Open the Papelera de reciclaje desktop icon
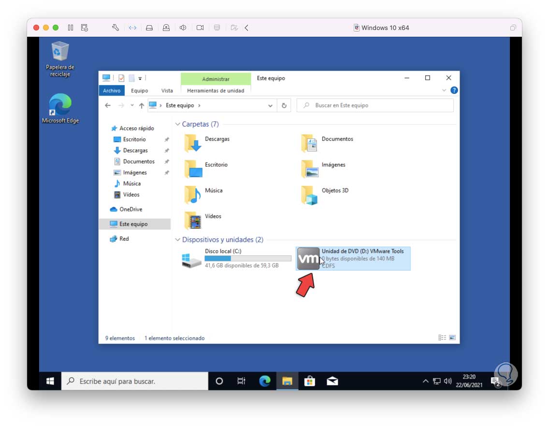 pos(60,59)
